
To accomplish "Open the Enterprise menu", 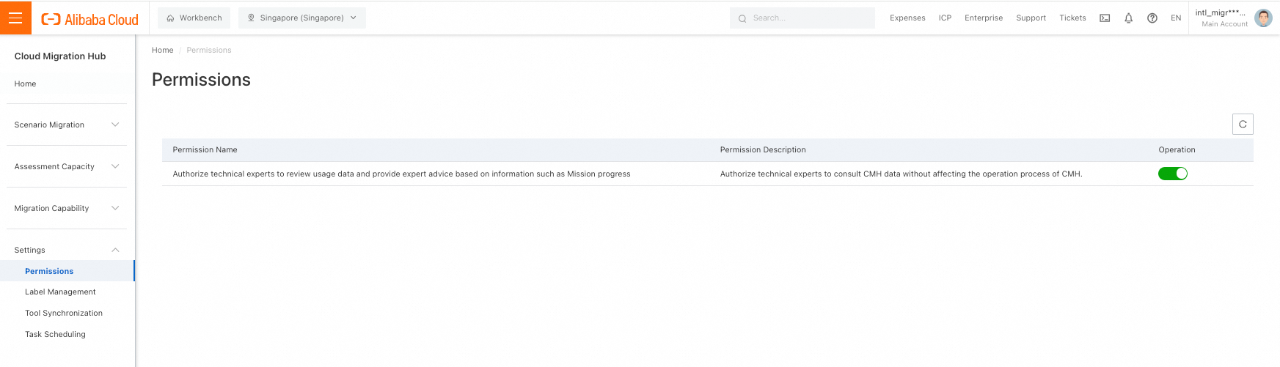I will pos(984,18).
